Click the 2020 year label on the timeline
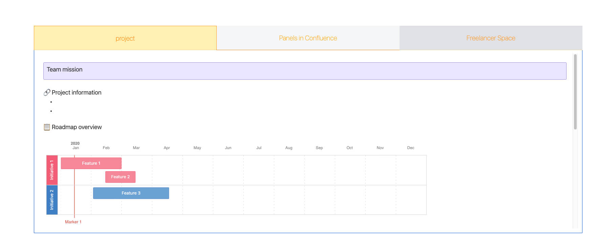Screen dimensions: 596x245 pos(75,143)
